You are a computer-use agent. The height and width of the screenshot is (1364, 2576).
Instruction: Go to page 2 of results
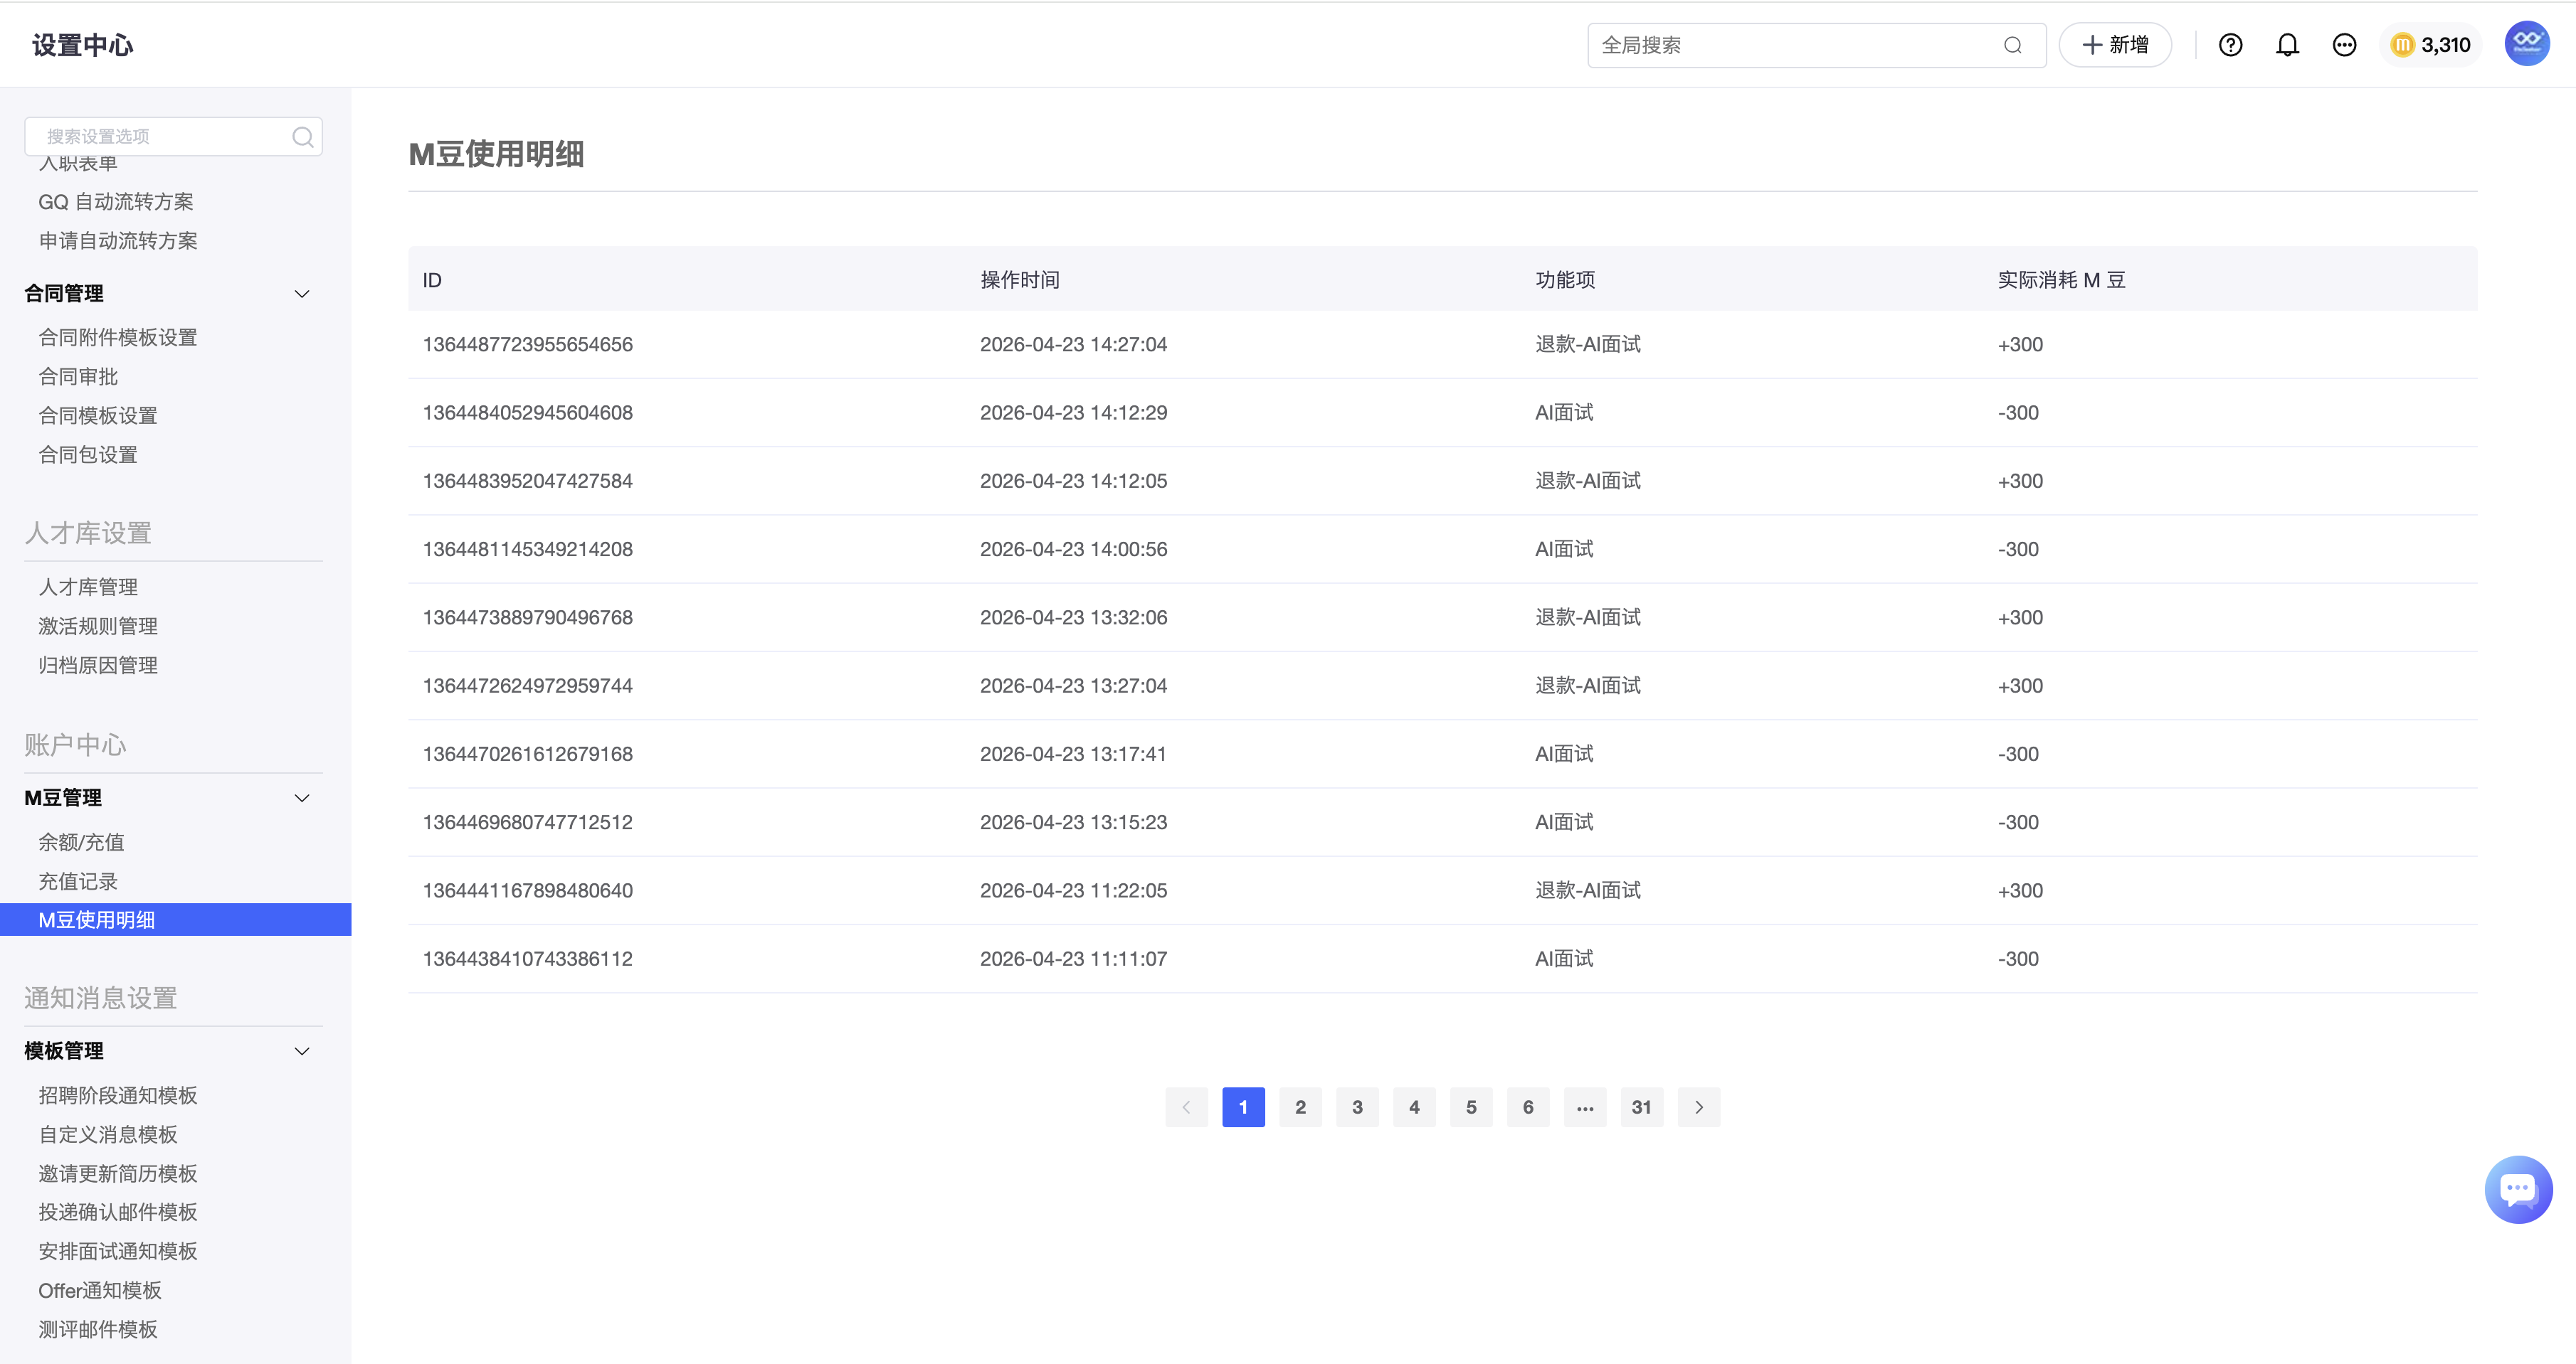pos(1300,1107)
